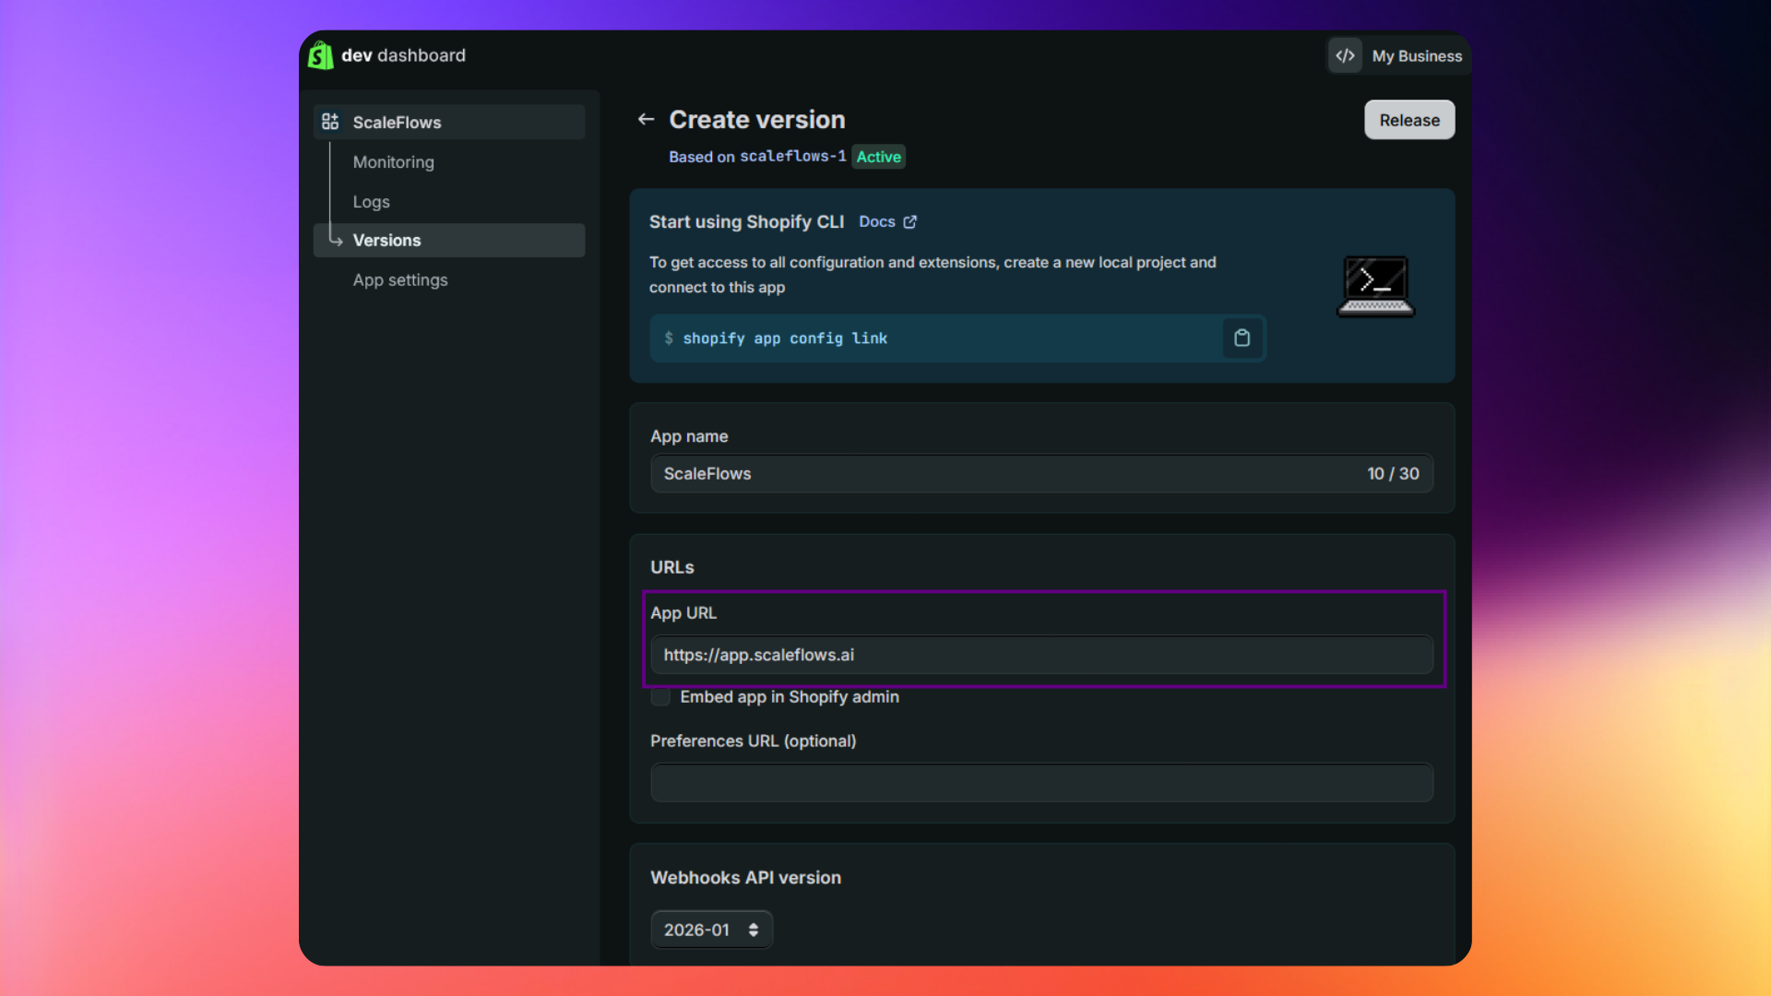Click the Start using Shopify CLI heading
Viewport: 1771px width, 996px height.
pyautogui.click(x=746, y=222)
